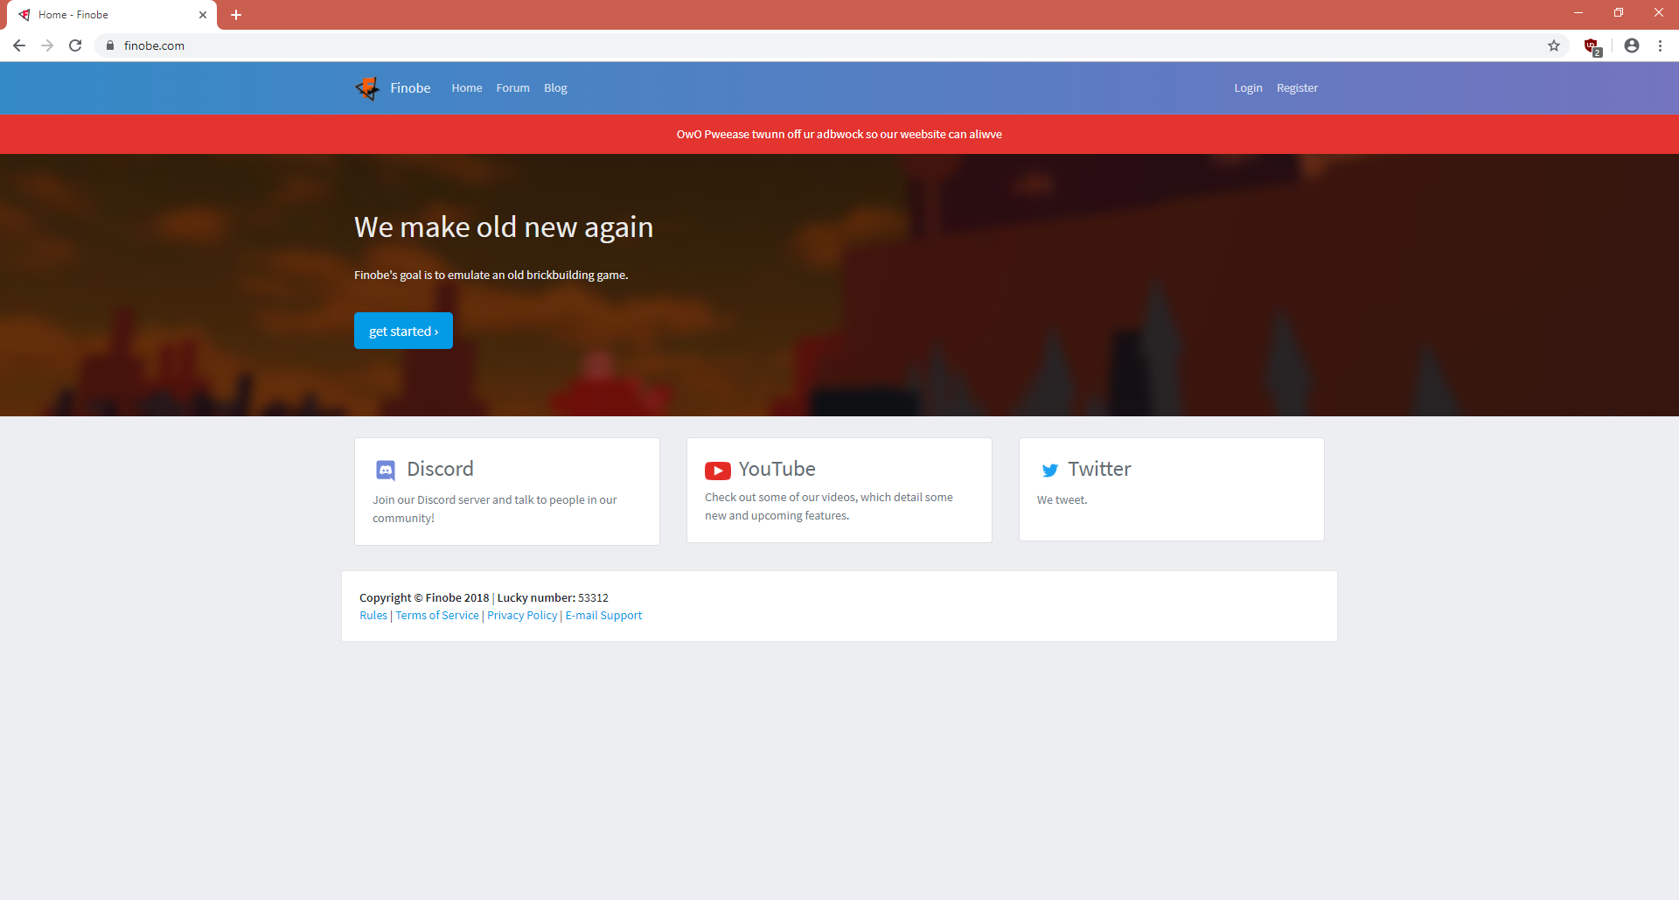Click the padlock icon in the address bar

[109, 45]
